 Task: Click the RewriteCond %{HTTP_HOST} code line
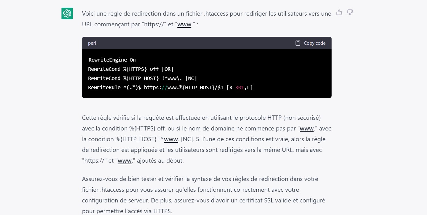coord(143,78)
